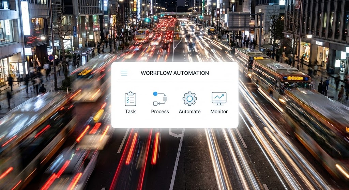Click the checkmarks on the Task checklist
349x190 pixels.
128,100
